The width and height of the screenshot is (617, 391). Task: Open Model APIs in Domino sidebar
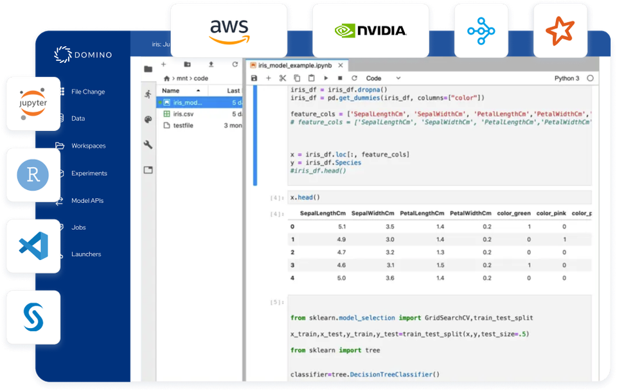click(87, 200)
